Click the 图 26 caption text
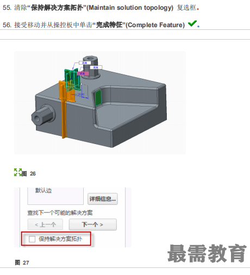The width and height of the screenshot is (250, 275). [x=29, y=173]
